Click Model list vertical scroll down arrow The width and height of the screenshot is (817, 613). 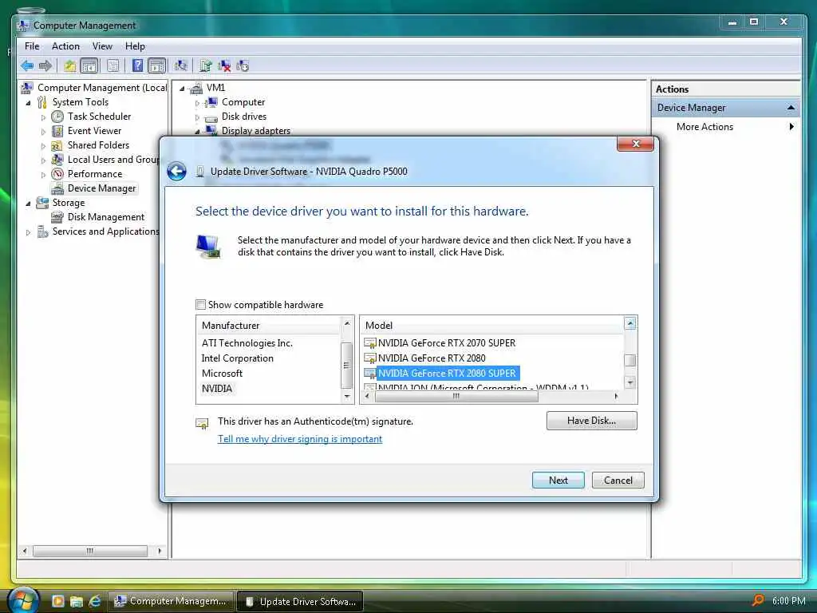pos(630,382)
